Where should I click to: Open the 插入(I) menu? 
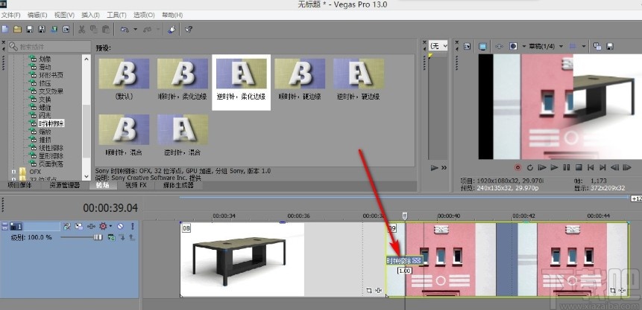tap(90, 15)
